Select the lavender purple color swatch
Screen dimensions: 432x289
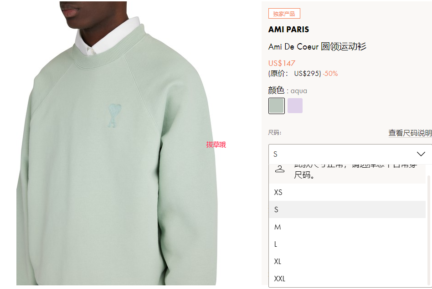click(x=295, y=106)
